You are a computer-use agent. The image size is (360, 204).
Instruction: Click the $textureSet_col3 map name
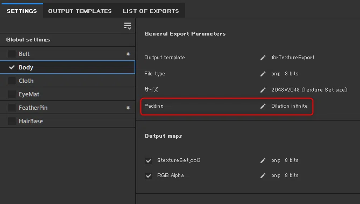click(179, 160)
